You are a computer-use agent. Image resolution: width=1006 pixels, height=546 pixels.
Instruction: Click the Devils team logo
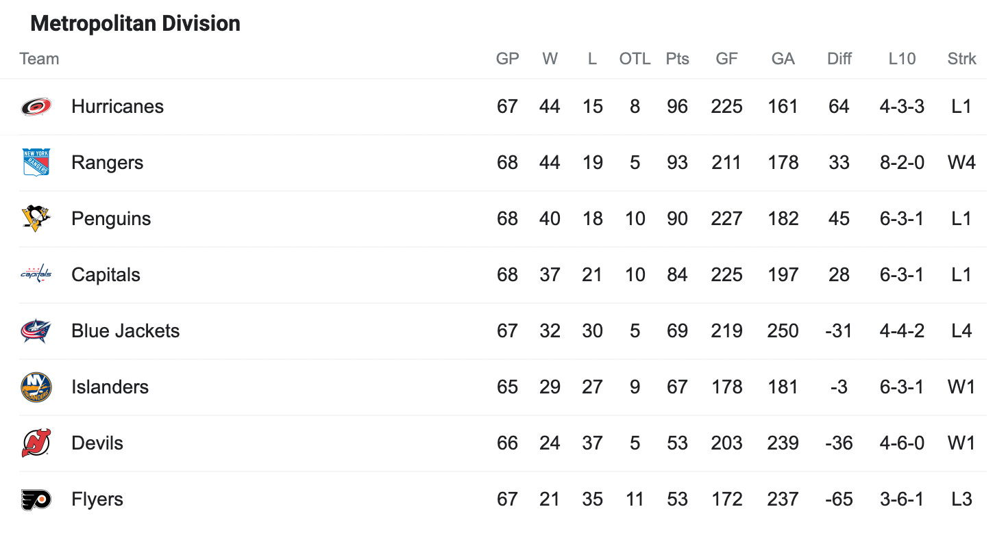36,443
